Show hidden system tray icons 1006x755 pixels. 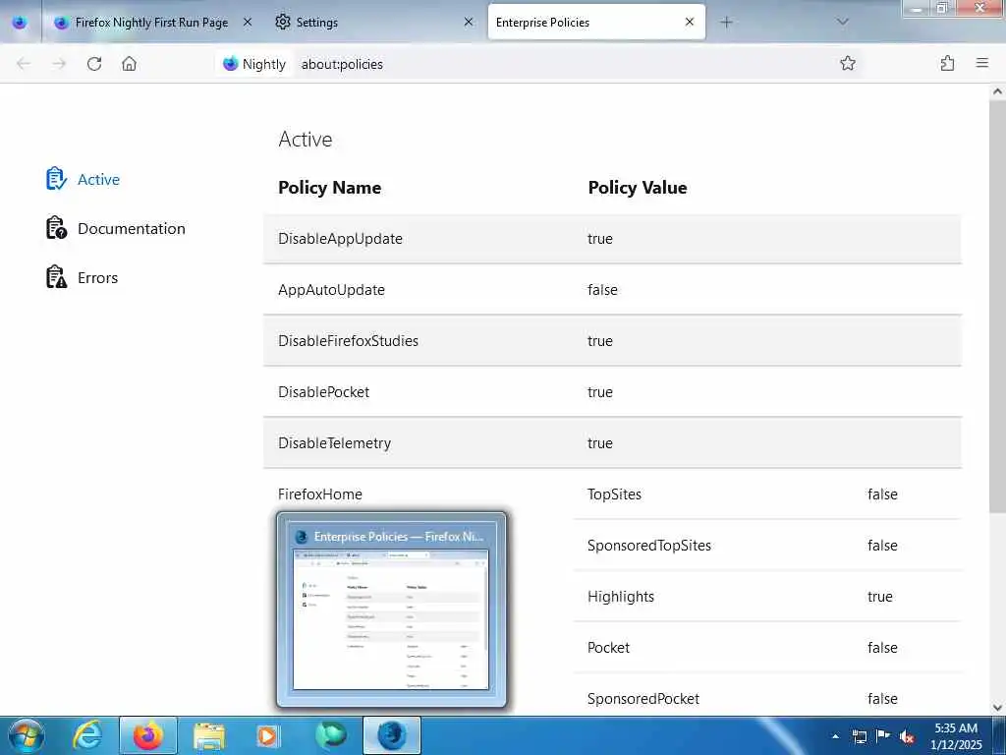click(x=835, y=736)
